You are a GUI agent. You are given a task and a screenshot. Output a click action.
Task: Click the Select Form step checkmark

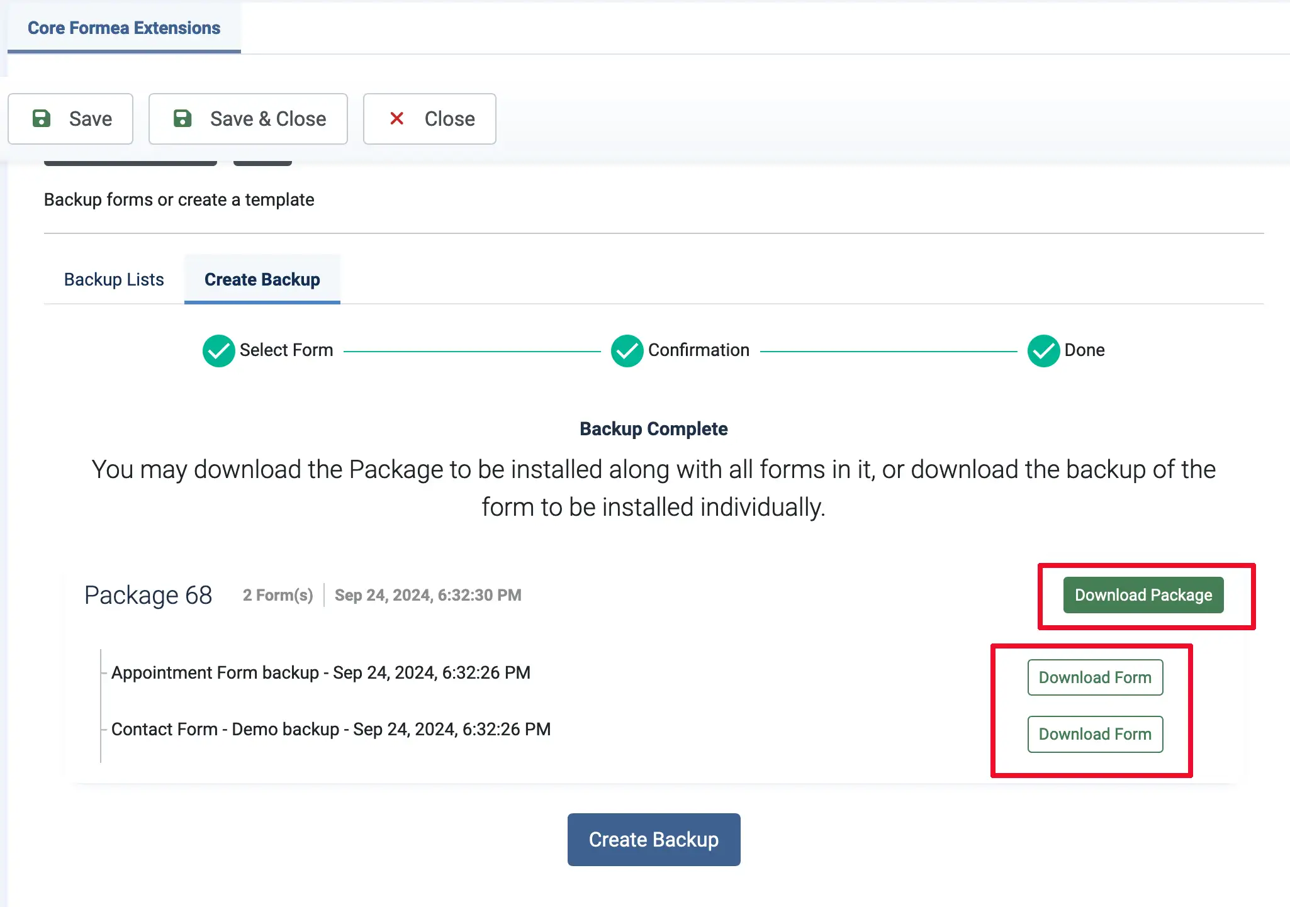(x=218, y=350)
